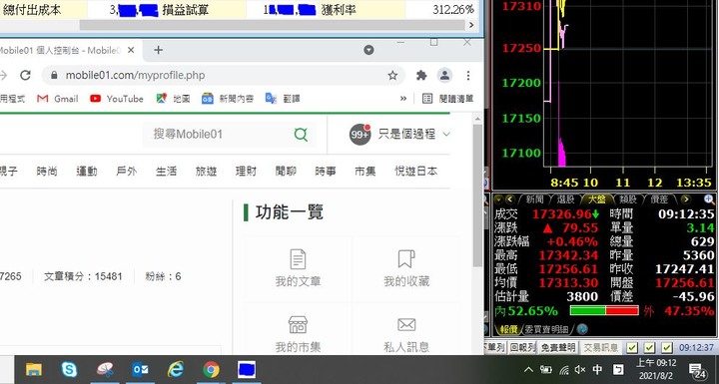The image size is (719, 384).
Task: Open quote panel round dropdown arrow
Action: (498, 199)
